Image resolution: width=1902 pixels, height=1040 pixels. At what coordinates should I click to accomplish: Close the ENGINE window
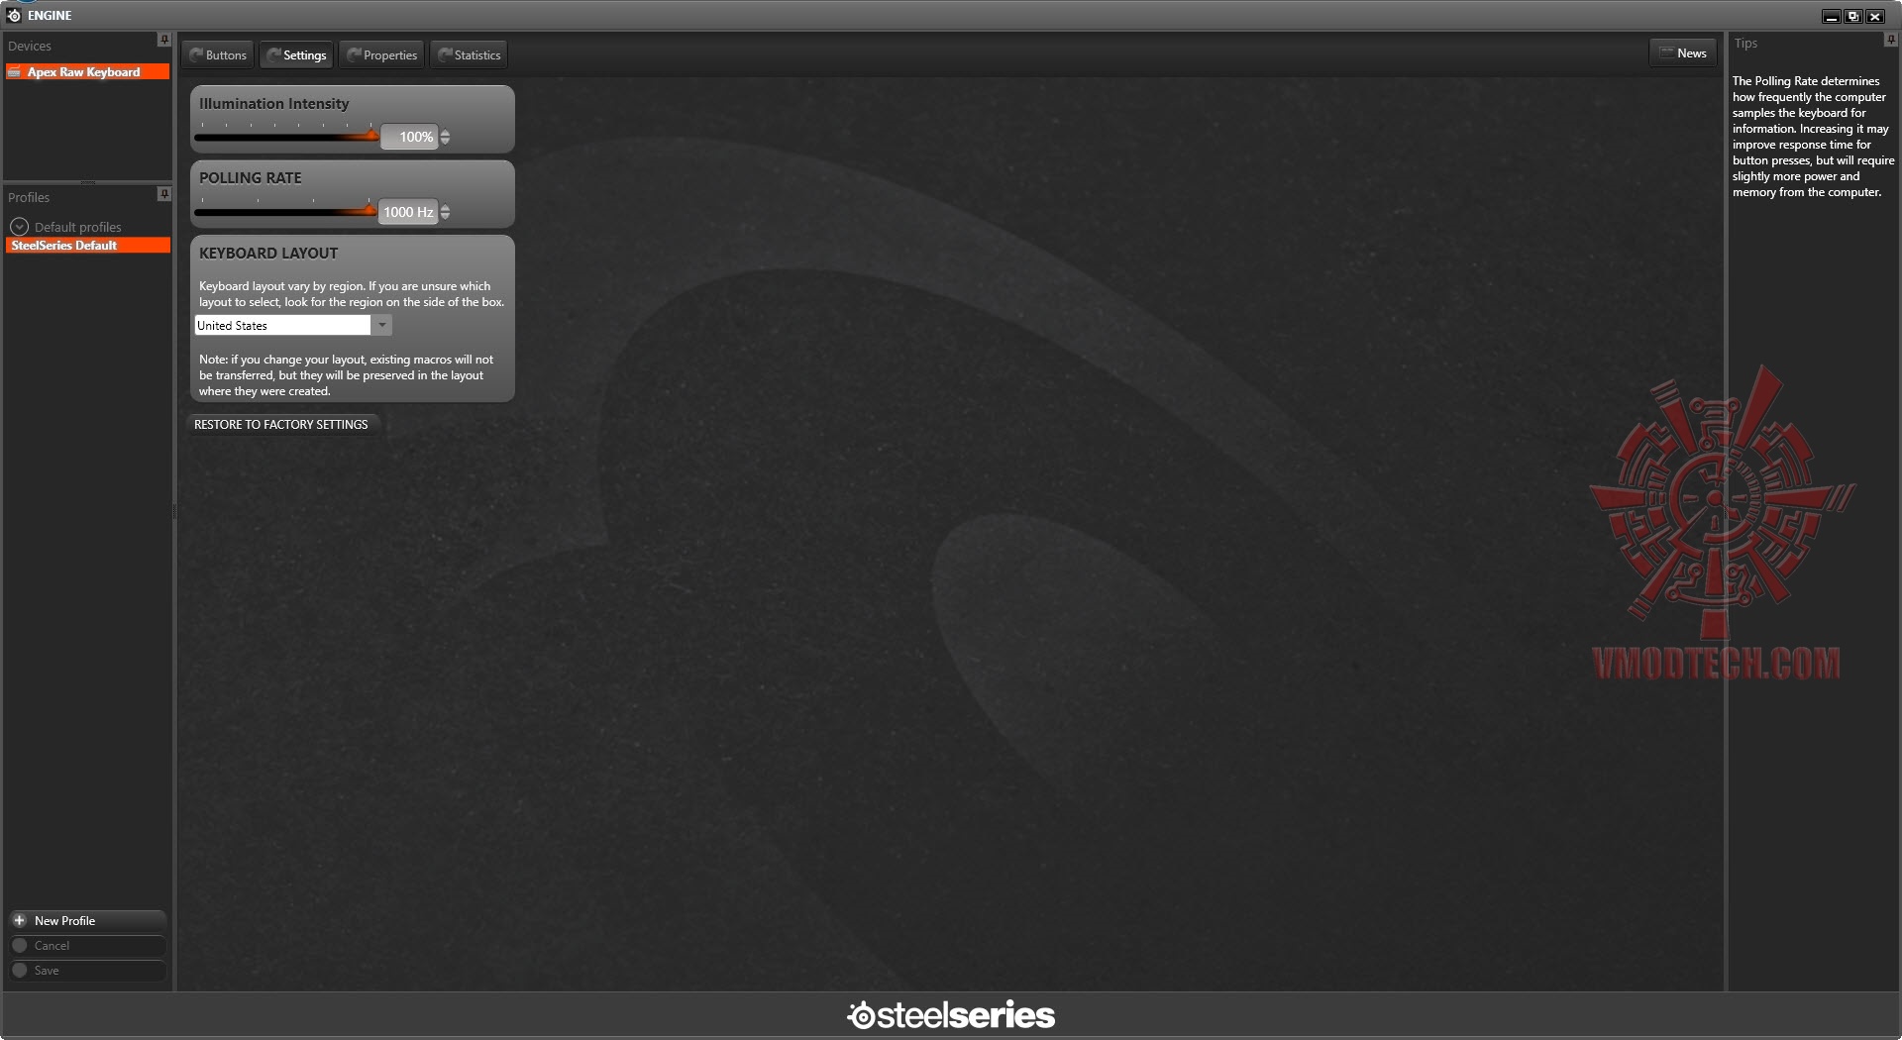coord(1875,16)
